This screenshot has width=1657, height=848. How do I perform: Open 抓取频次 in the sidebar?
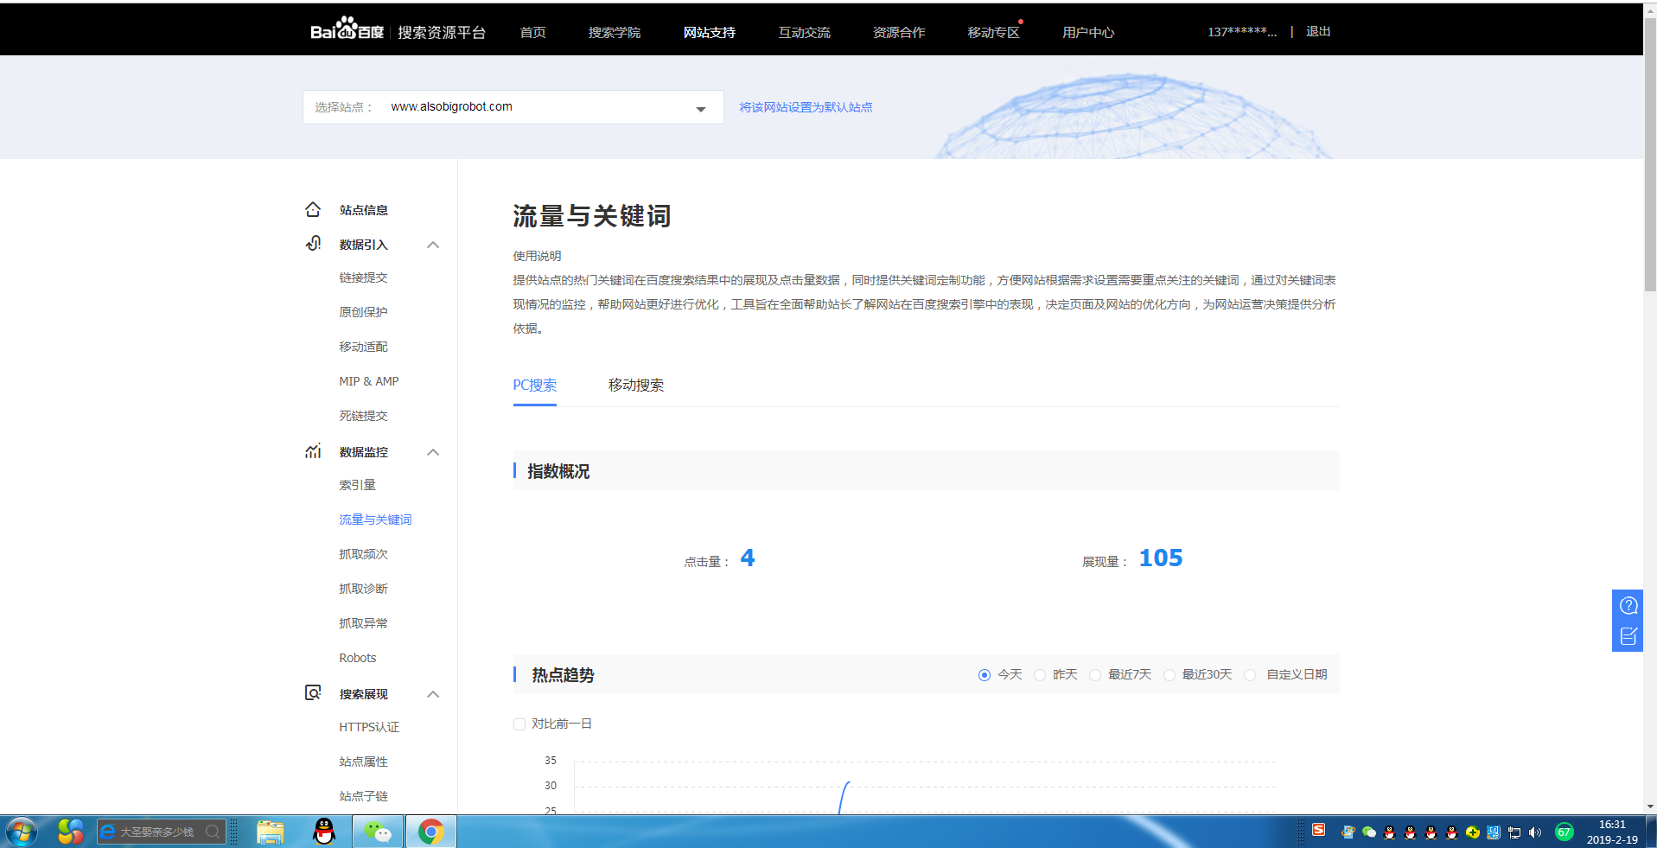point(363,554)
